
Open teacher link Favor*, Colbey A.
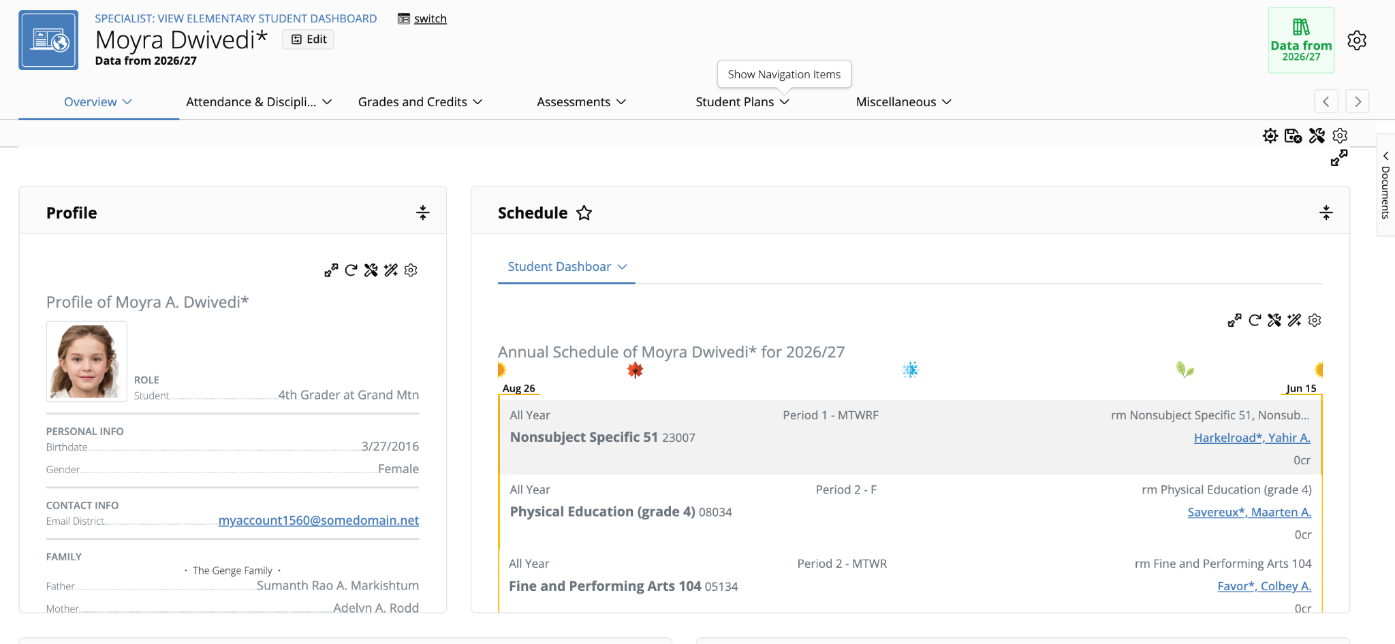[1264, 586]
